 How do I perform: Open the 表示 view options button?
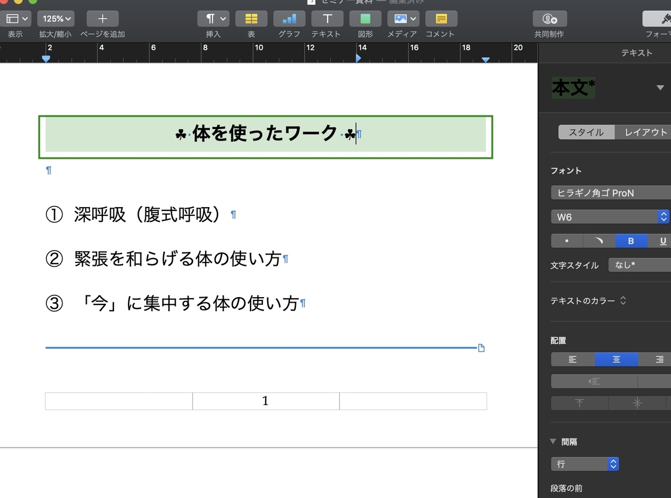click(x=15, y=18)
